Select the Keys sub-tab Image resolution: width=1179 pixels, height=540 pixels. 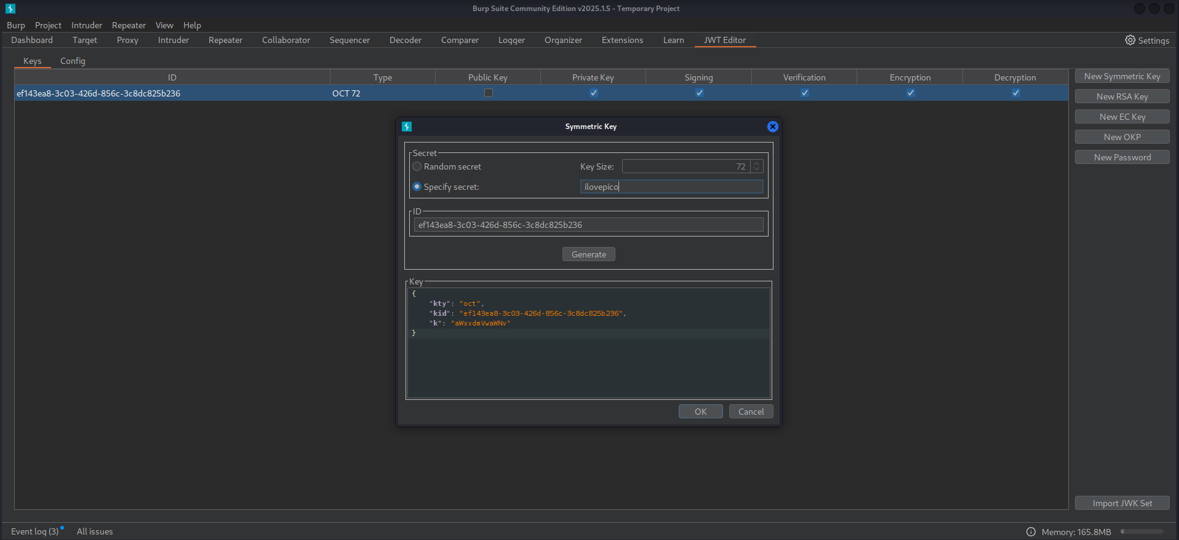click(33, 61)
